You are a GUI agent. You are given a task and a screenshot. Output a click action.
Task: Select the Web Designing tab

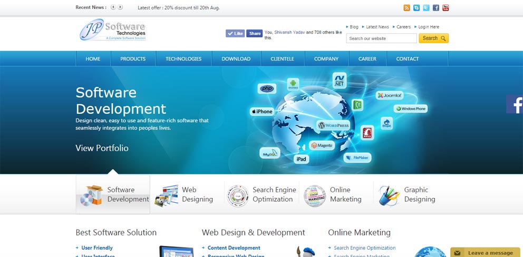(188, 195)
